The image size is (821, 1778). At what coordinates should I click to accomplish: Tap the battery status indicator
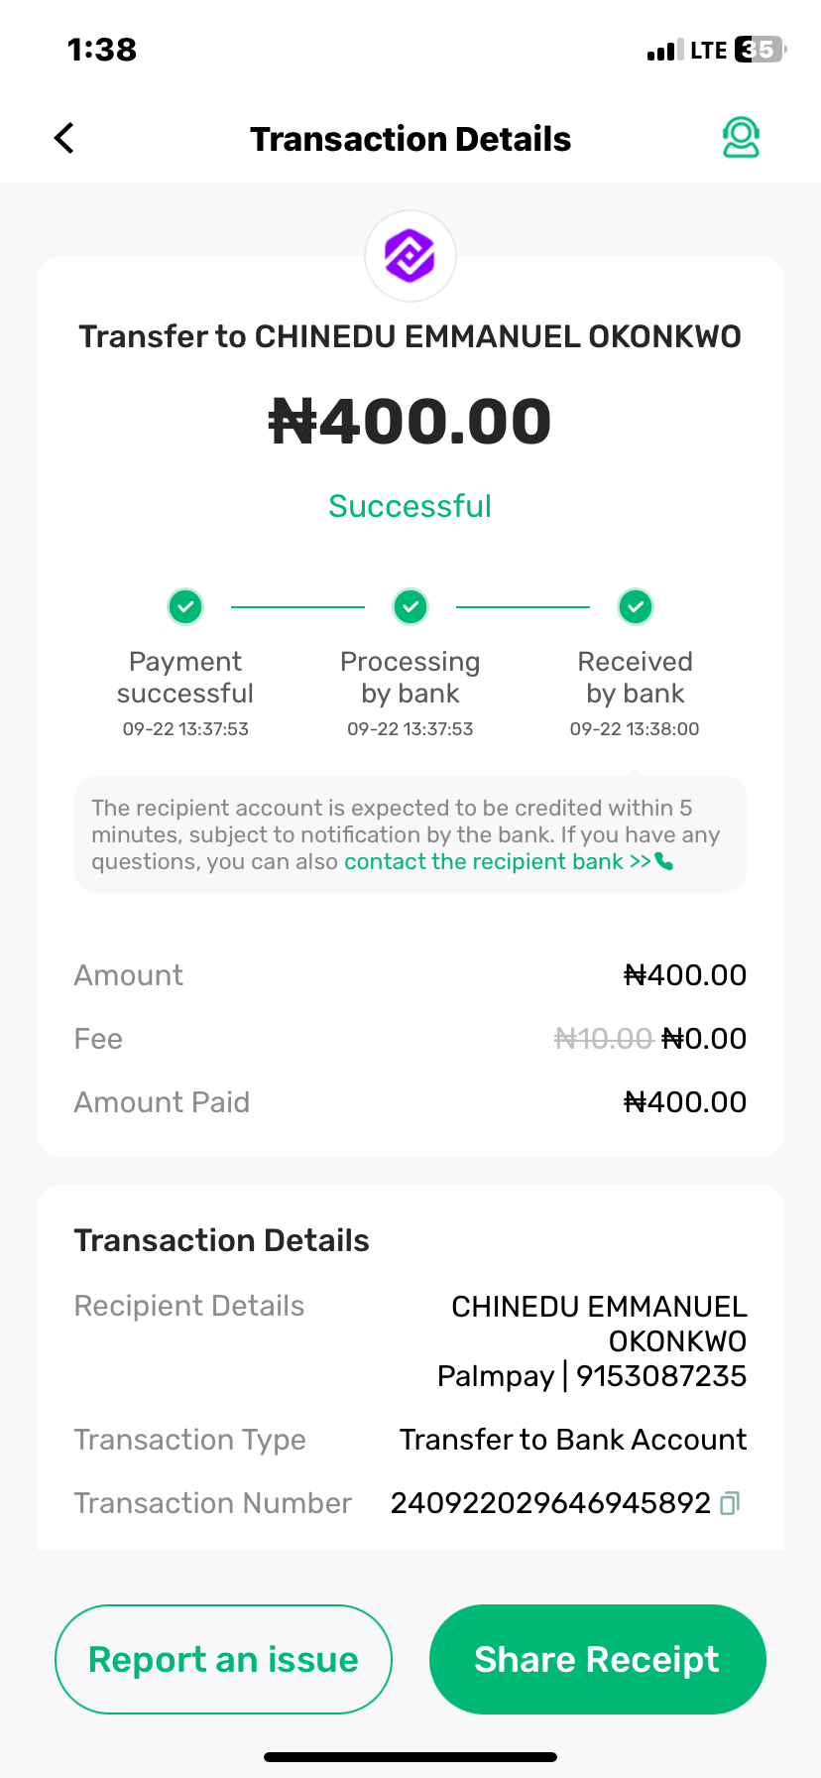(760, 50)
